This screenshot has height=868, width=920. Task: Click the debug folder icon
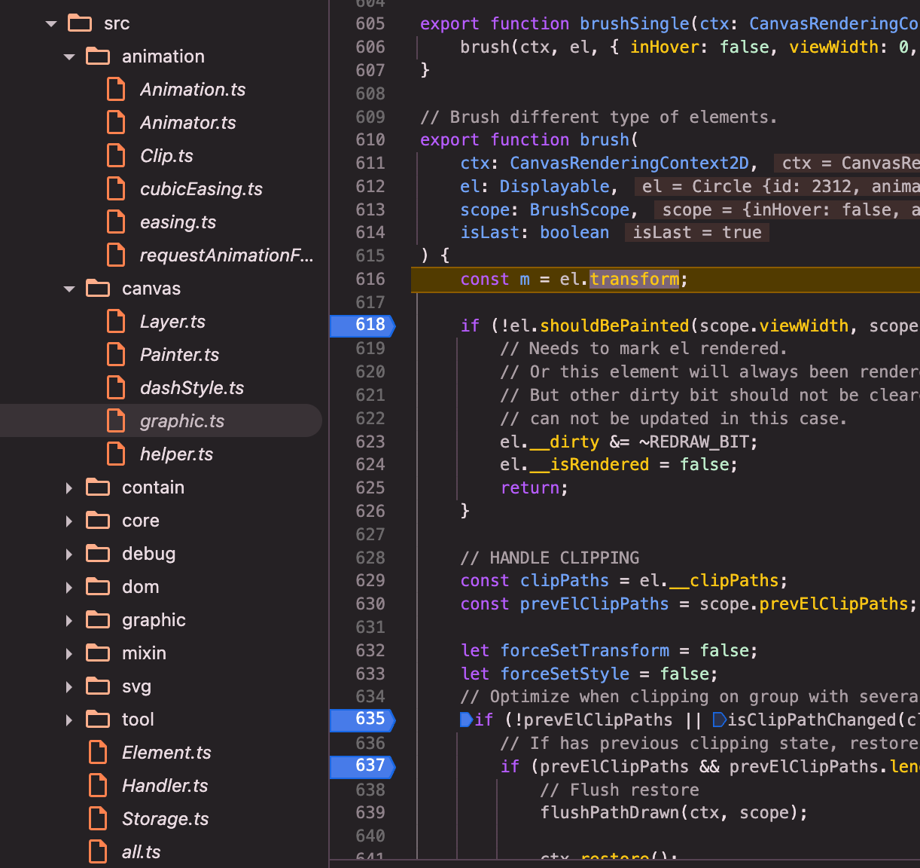98,554
